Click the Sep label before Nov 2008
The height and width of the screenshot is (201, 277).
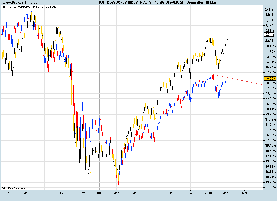click(x=63, y=193)
